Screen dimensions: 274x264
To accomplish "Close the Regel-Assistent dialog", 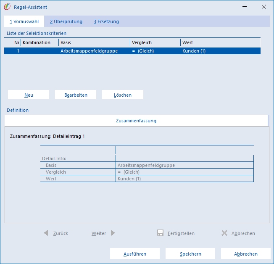I will [264, 7].
